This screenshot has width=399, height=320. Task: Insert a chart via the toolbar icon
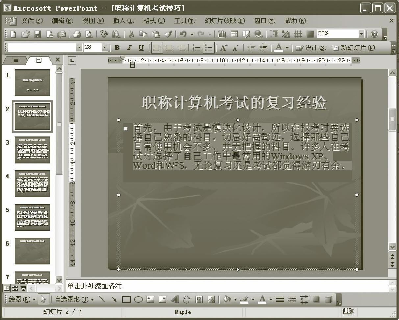[x=222, y=34]
